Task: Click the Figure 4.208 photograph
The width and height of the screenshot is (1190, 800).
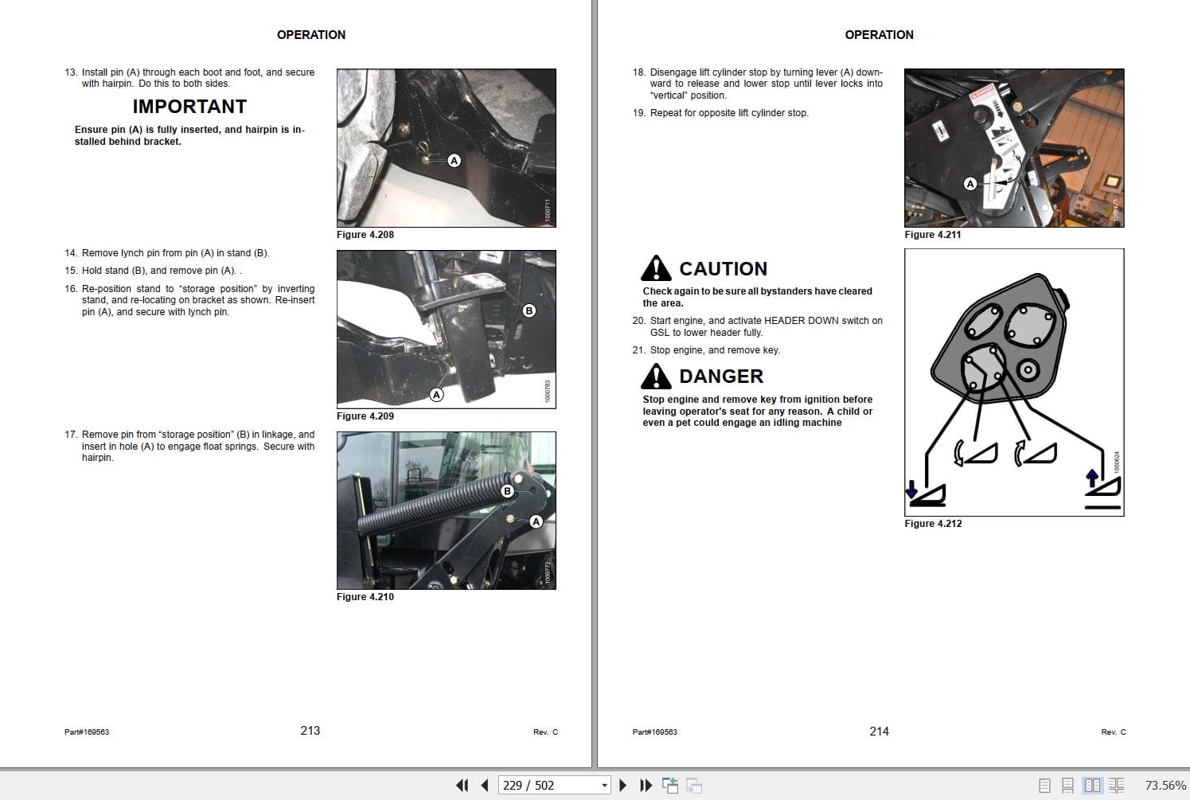Action: coord(446,147)
